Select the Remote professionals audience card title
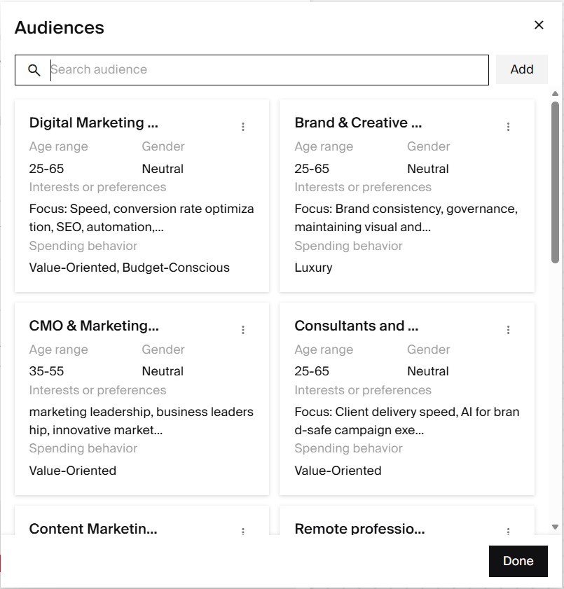564x589 pixels. click(x=359, y=529)
